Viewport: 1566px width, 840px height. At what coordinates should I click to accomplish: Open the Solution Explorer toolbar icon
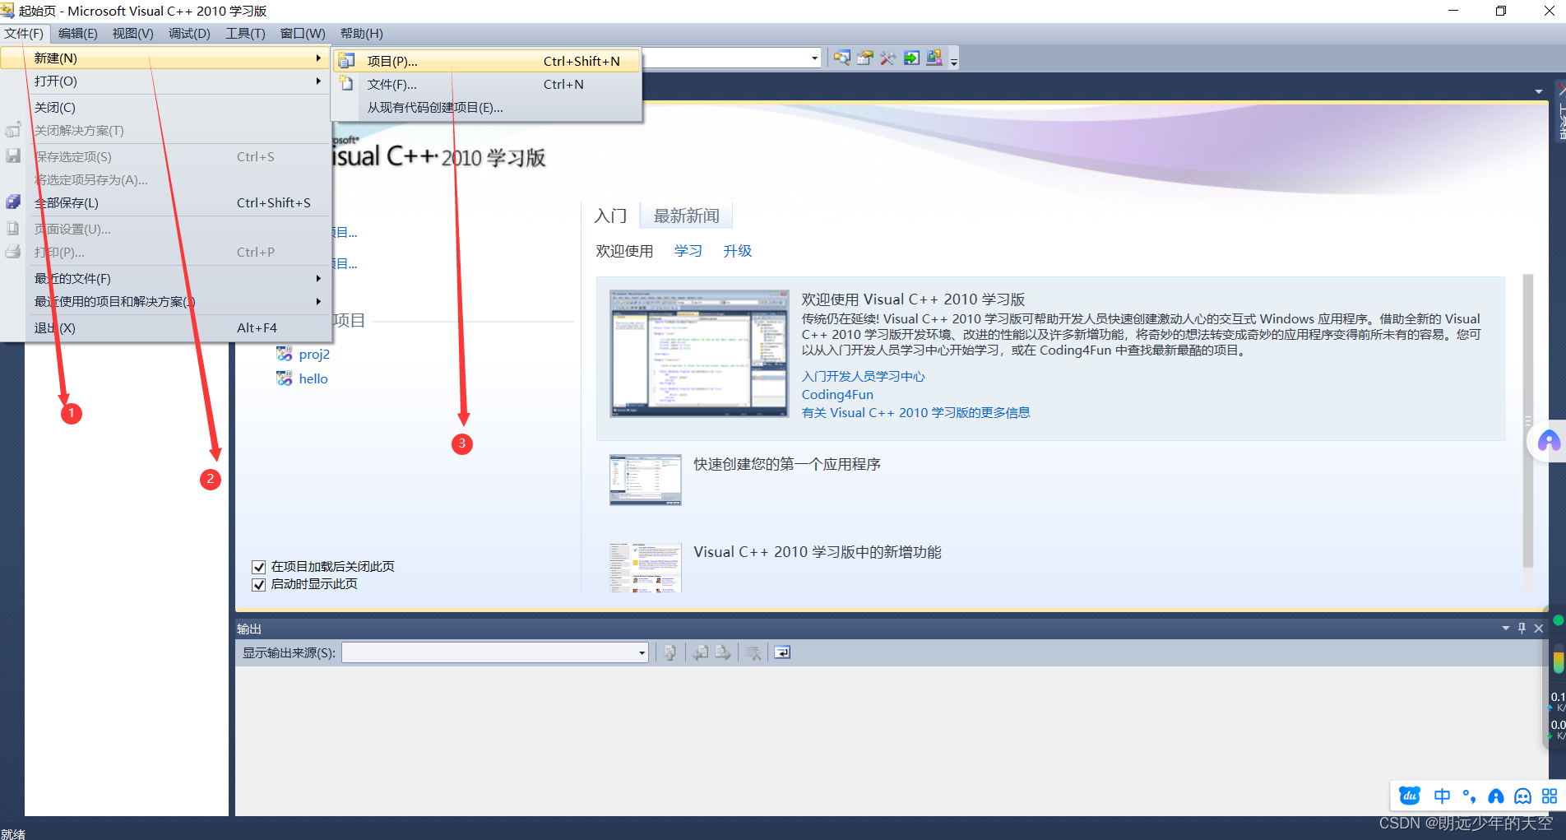click(842, 58)
